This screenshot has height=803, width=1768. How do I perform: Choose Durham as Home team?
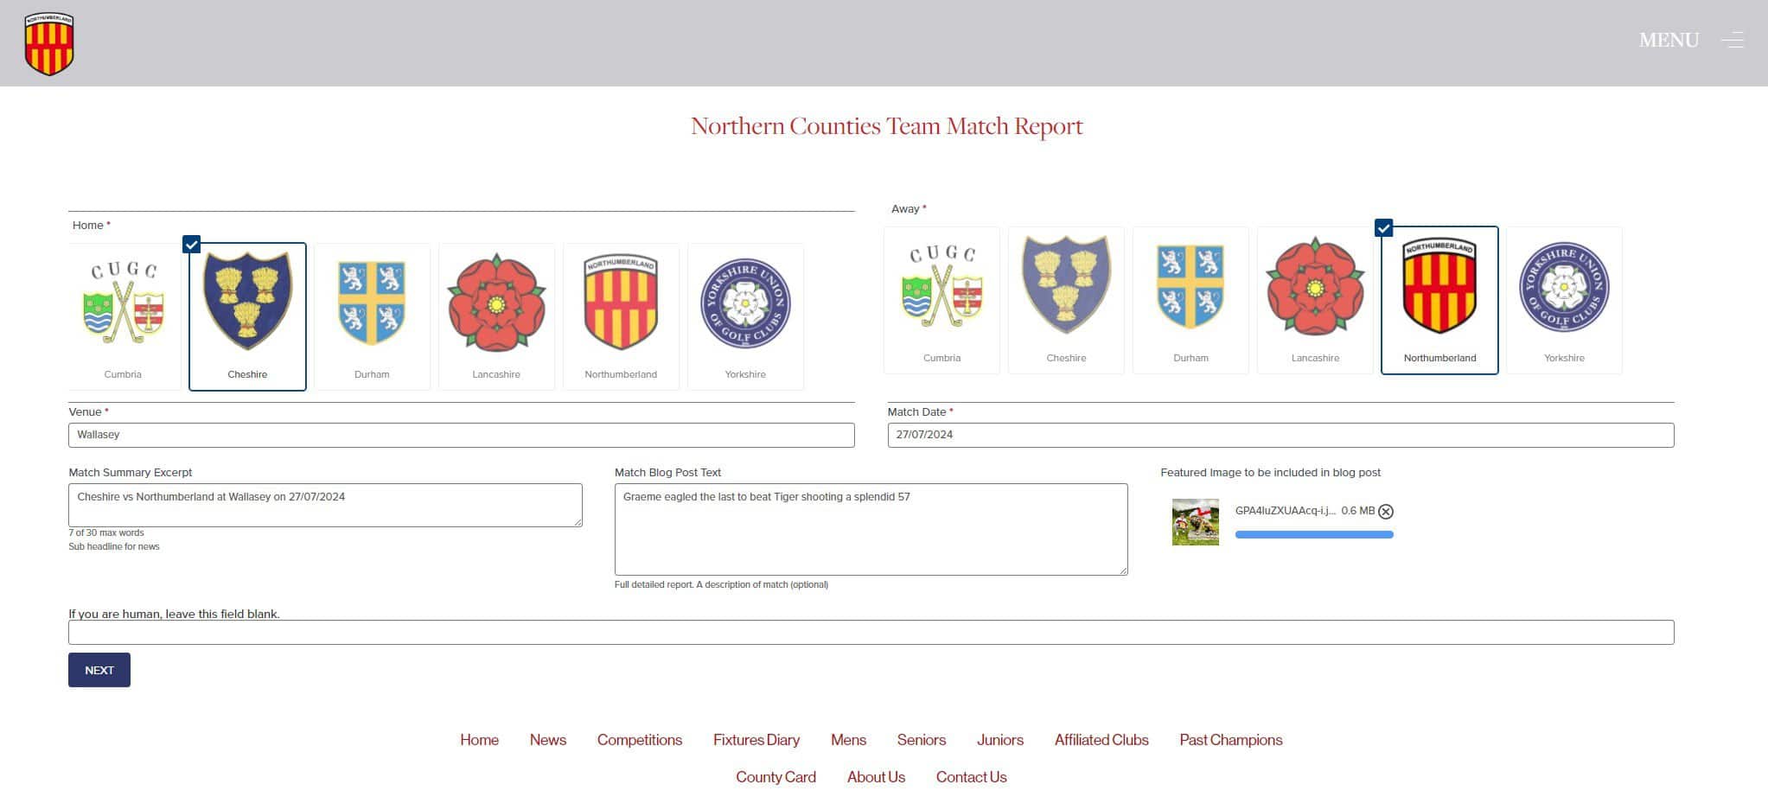(x=372, y=316)
